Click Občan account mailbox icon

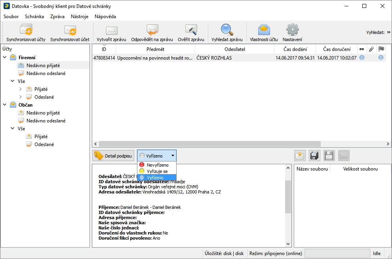coord(13,105)
